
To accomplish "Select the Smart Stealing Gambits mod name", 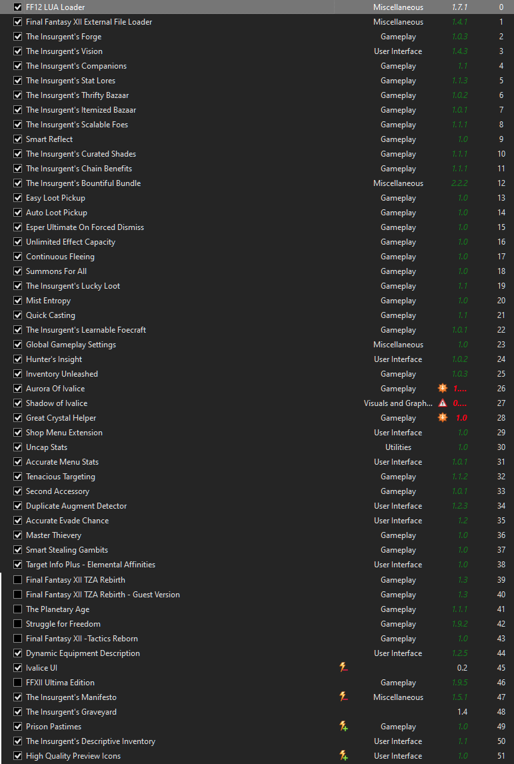I will (x=67, y=549).
